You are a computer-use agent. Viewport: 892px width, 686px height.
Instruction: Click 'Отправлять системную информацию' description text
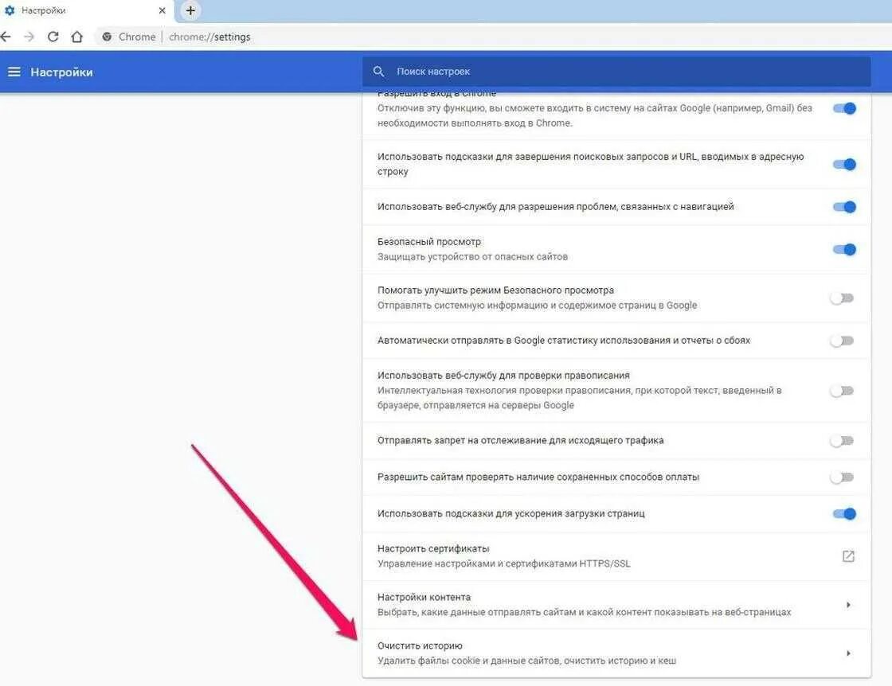click(537, 306)
